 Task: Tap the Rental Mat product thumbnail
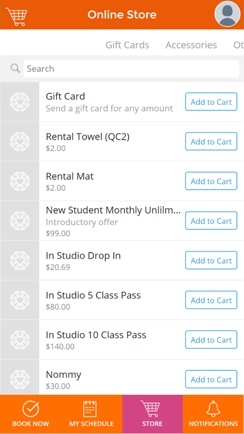click(20, 181)
